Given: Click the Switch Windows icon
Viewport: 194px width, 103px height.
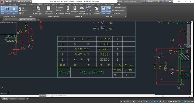Looking at the screenshot, I should point(97,10).
